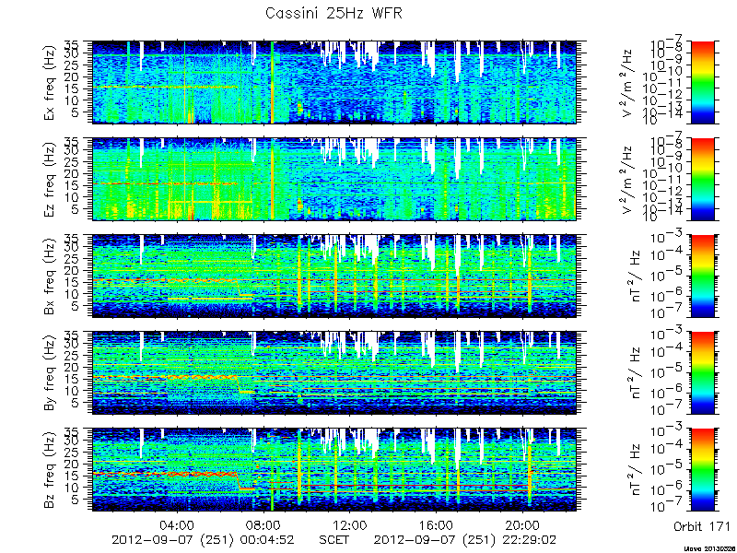Click the "SCET" time axis label

tap(334, 540)
